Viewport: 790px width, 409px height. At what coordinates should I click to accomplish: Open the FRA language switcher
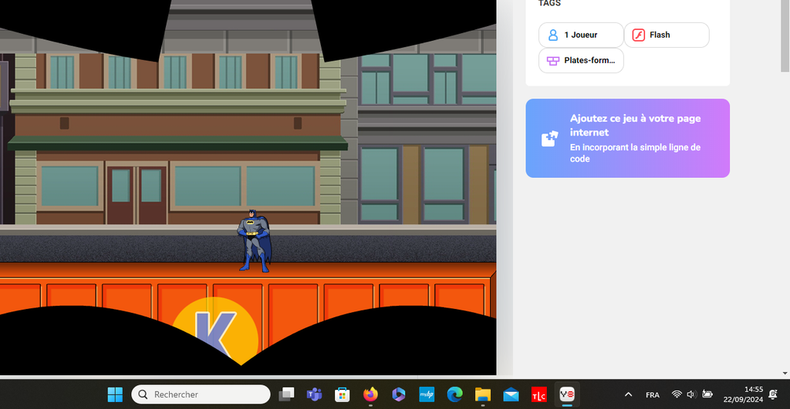pos(653,394)
